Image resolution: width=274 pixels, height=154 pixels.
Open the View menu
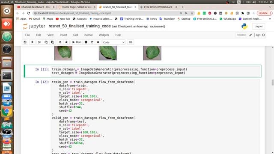[51, 35]
